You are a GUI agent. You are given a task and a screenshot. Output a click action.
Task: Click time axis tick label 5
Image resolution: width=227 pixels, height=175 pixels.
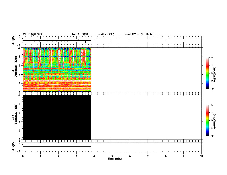tap(112, 156)
